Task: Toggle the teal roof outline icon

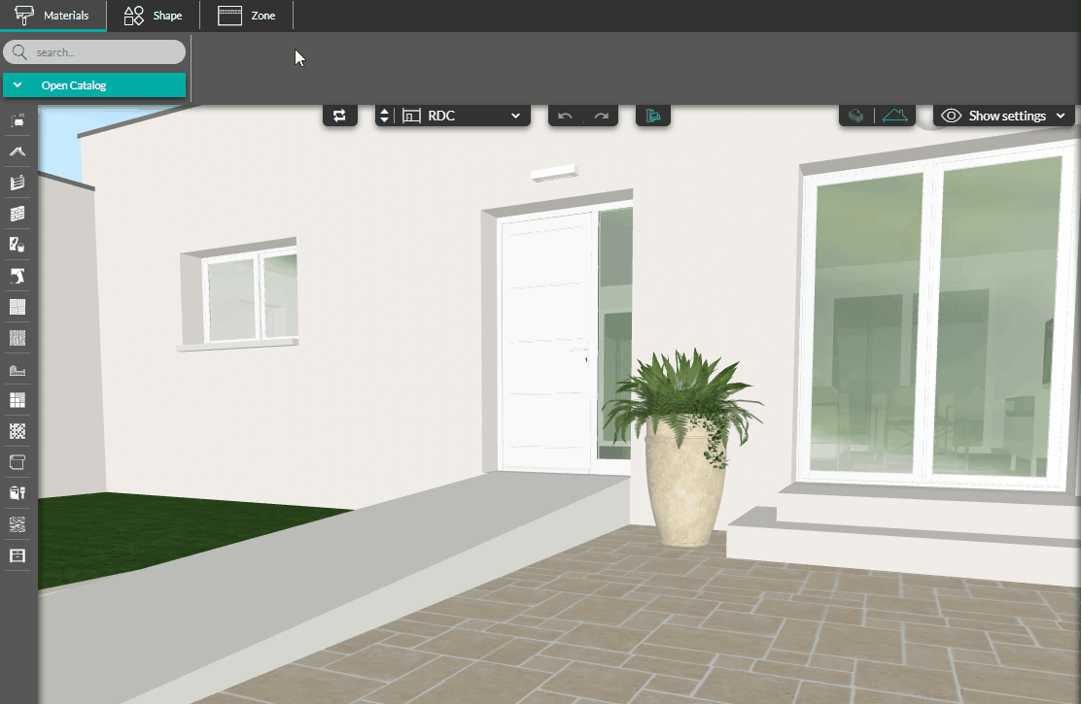Action: 895,116
